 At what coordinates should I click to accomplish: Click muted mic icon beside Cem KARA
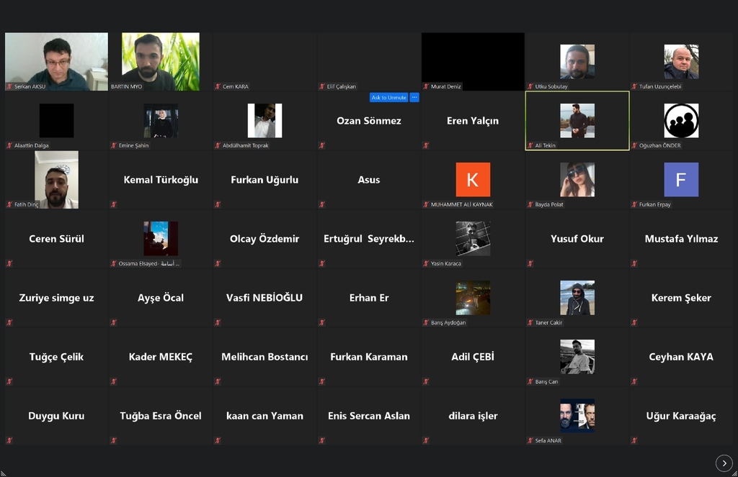(218, 86)
